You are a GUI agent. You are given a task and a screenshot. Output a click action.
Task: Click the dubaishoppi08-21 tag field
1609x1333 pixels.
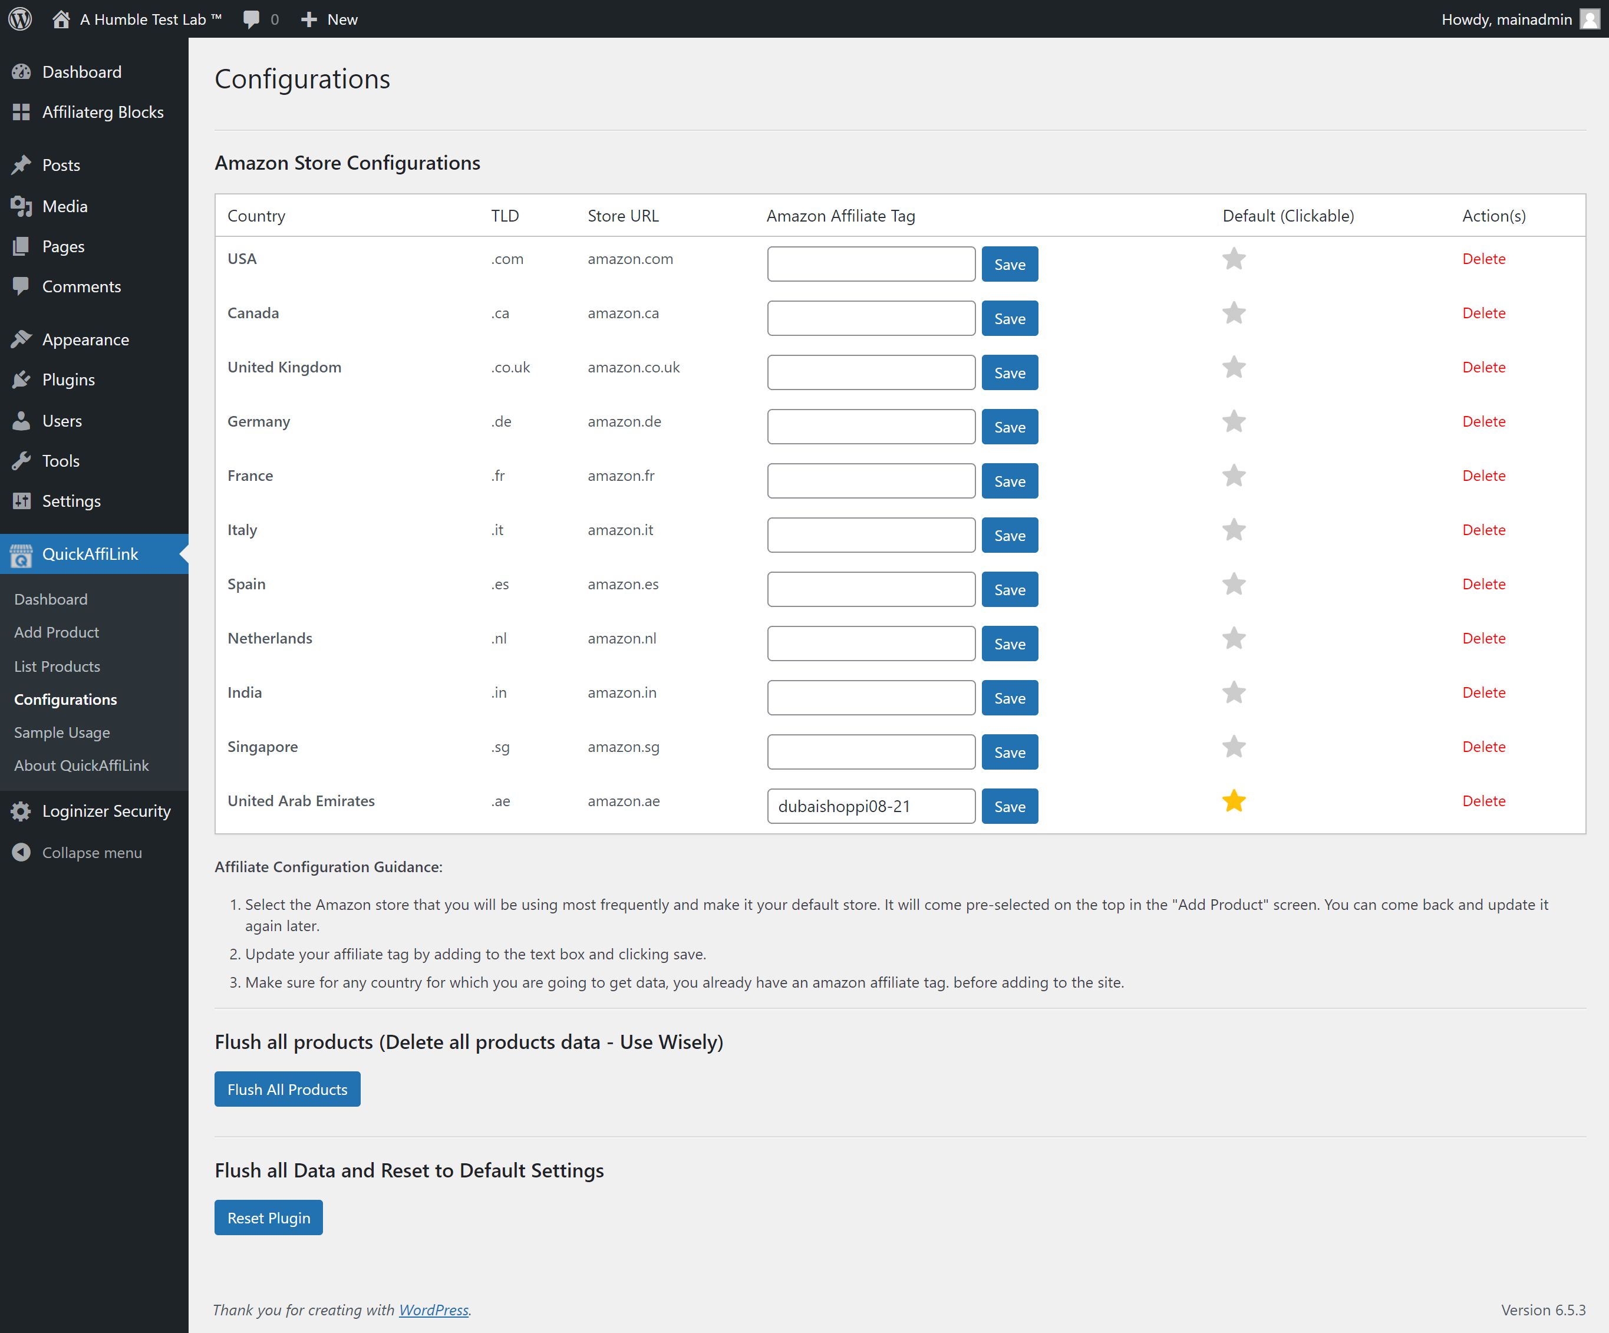tap(871, 807)
